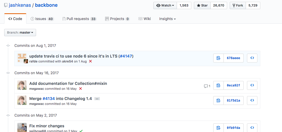Open pull request #4147 link

126,56
